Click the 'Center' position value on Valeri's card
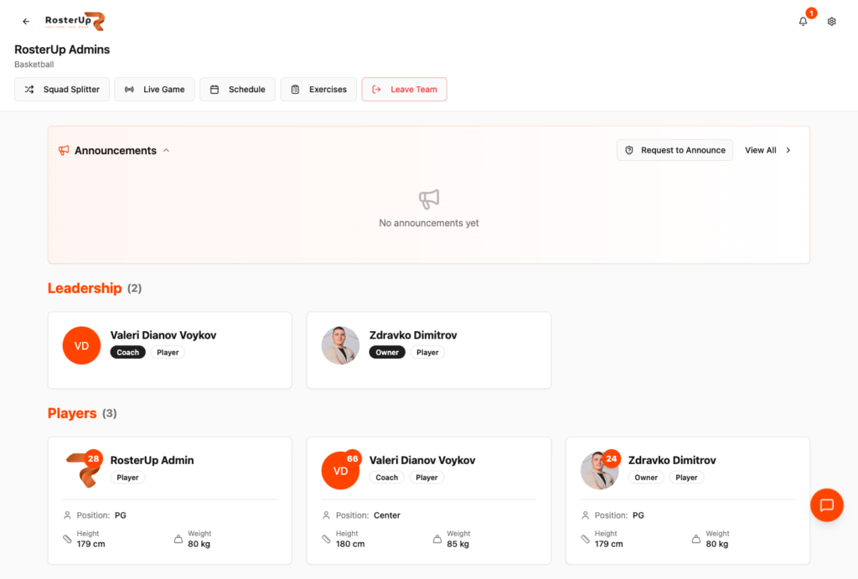The height and width of the screenshot is (579, 858). tap(387, 515)
